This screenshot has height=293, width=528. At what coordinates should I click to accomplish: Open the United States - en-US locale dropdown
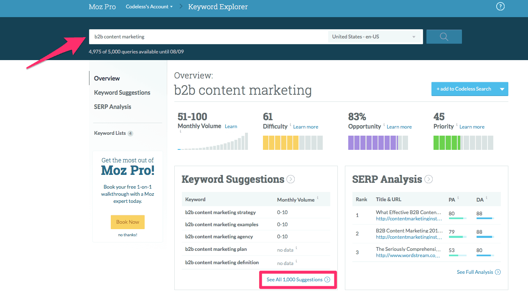point(374,37)
